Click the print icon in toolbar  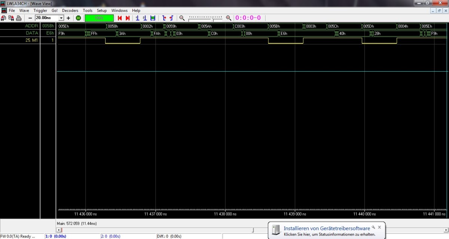point(19,18)
